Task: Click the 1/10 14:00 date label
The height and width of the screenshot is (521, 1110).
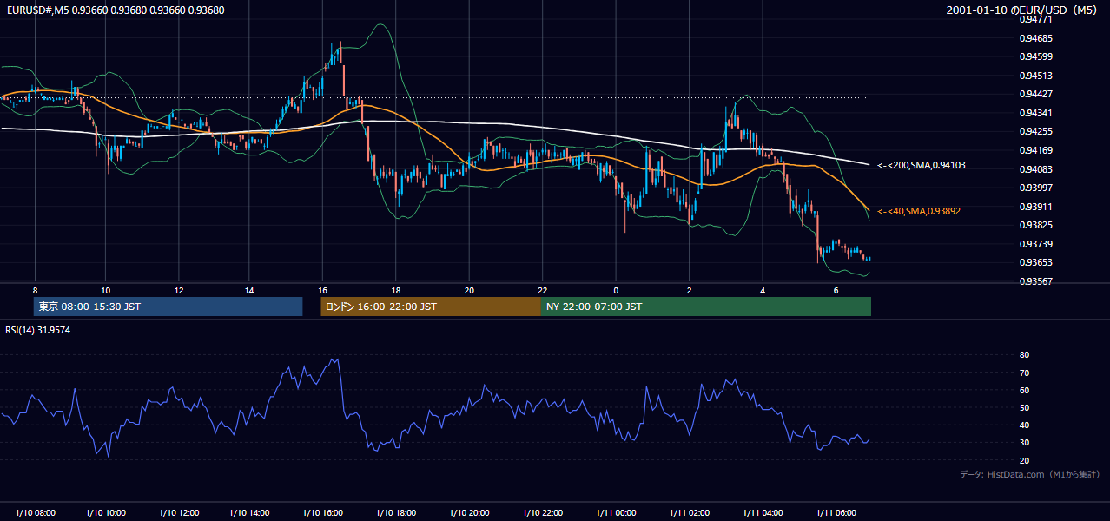Action: click(x=250, y=512)
